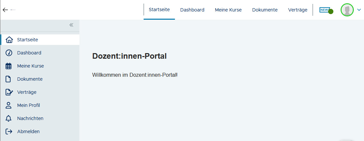Collapse the sidebar with double chevron

71,25
